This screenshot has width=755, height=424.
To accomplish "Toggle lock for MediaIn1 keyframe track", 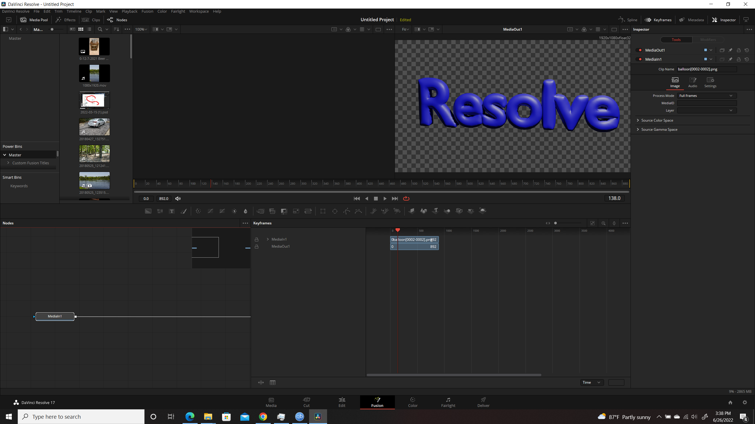I will pos(257,239).
